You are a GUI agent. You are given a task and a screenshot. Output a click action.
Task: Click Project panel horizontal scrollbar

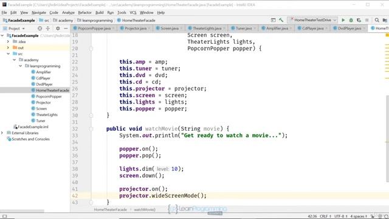(22, 211)
